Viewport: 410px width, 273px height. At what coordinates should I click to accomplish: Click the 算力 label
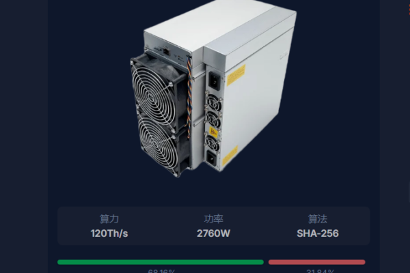109,219
